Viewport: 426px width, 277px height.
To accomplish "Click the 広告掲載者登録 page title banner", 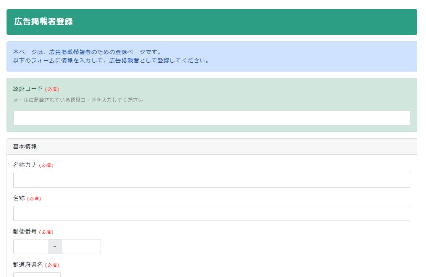I will tap(44, 22).
